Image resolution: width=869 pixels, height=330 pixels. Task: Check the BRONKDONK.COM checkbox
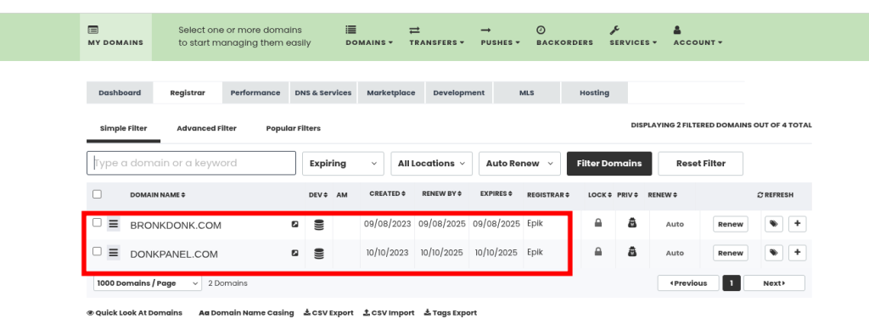click(x=97, y=222)
